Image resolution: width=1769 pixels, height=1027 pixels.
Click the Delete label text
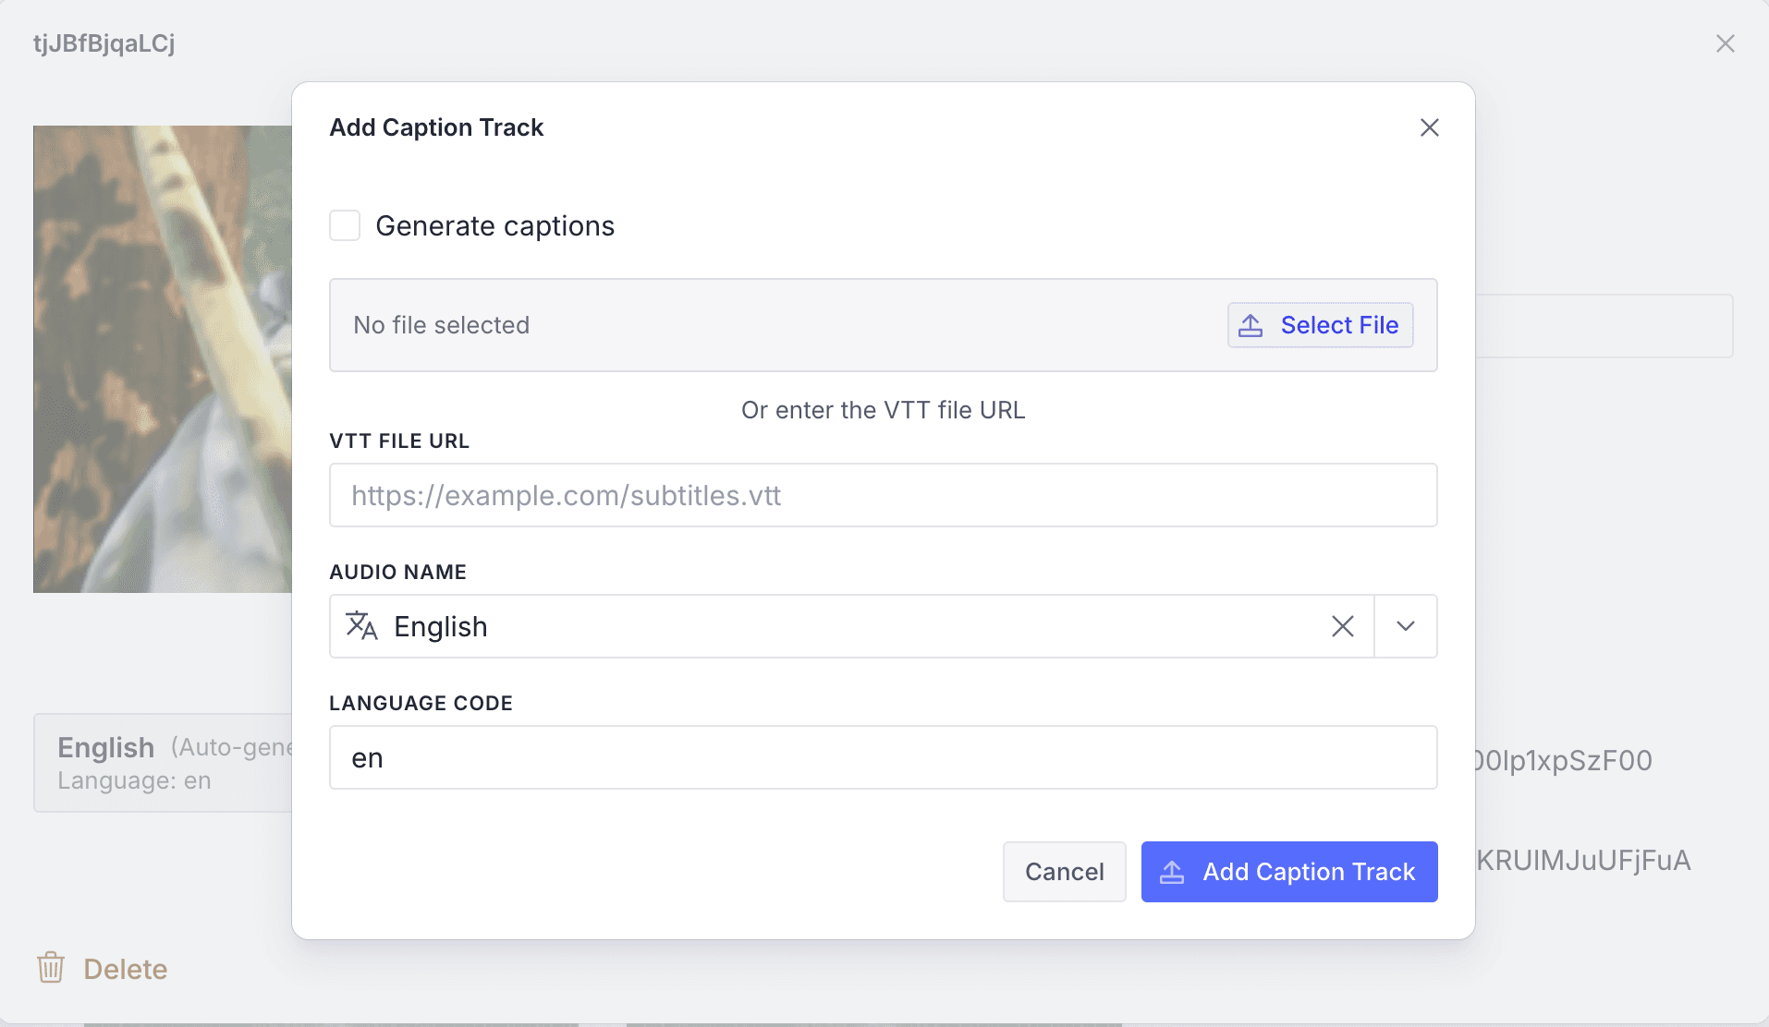[x=126, y=969]
